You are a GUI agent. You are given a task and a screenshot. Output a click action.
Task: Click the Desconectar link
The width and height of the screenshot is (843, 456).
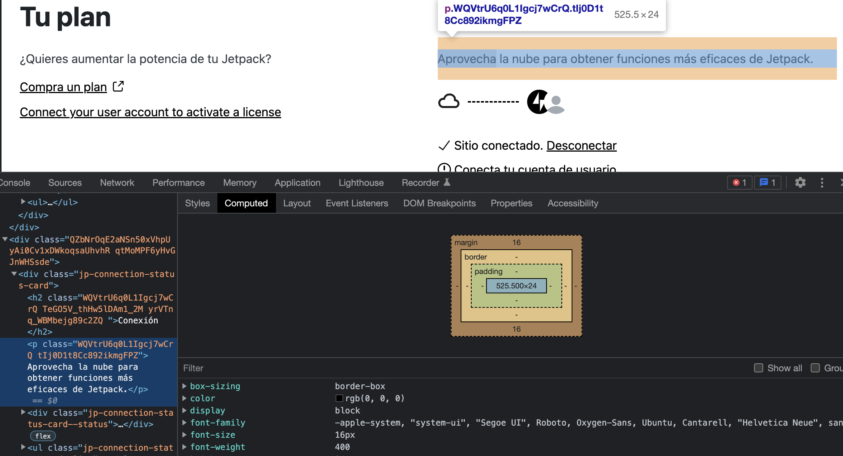(582, 146)
